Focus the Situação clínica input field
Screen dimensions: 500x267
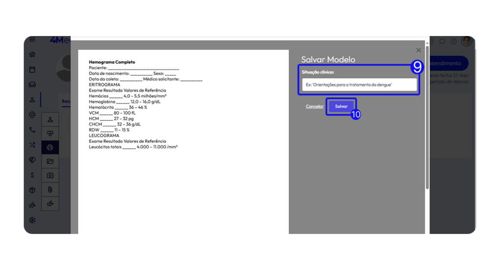coord(359,85)
